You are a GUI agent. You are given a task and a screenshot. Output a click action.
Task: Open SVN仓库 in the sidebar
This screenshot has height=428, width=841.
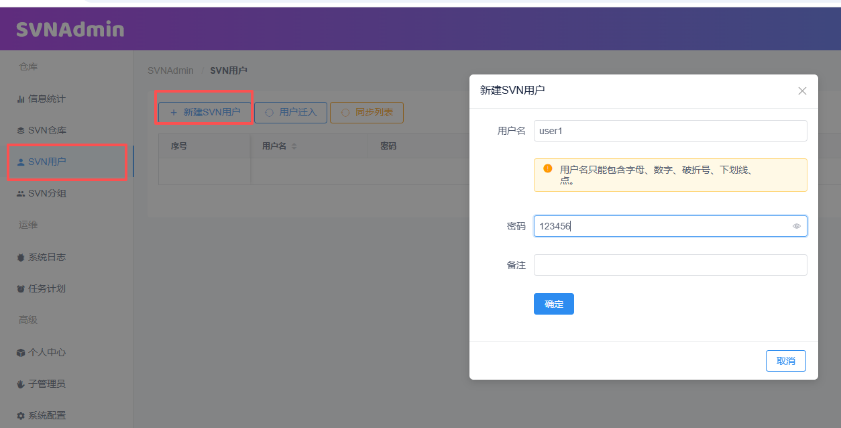[x=42, y=130]
